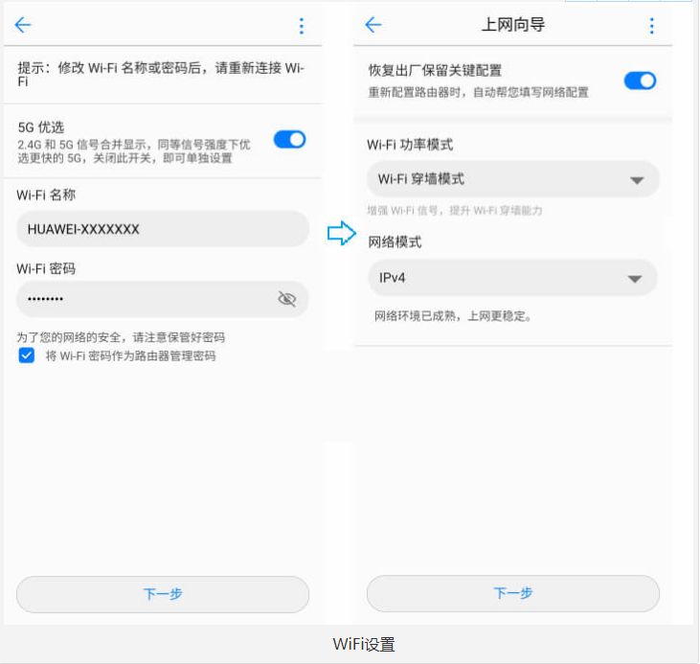Tap the back arrow beside 上网向导 title

click(x=373, y=26)
